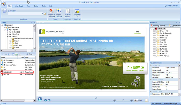
Task: Check the Action (5) resource checkbox
Action: pyautogui.click(x=156, y=53)
